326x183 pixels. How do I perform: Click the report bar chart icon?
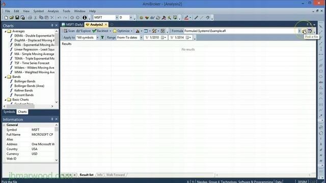tap(138, 31)
